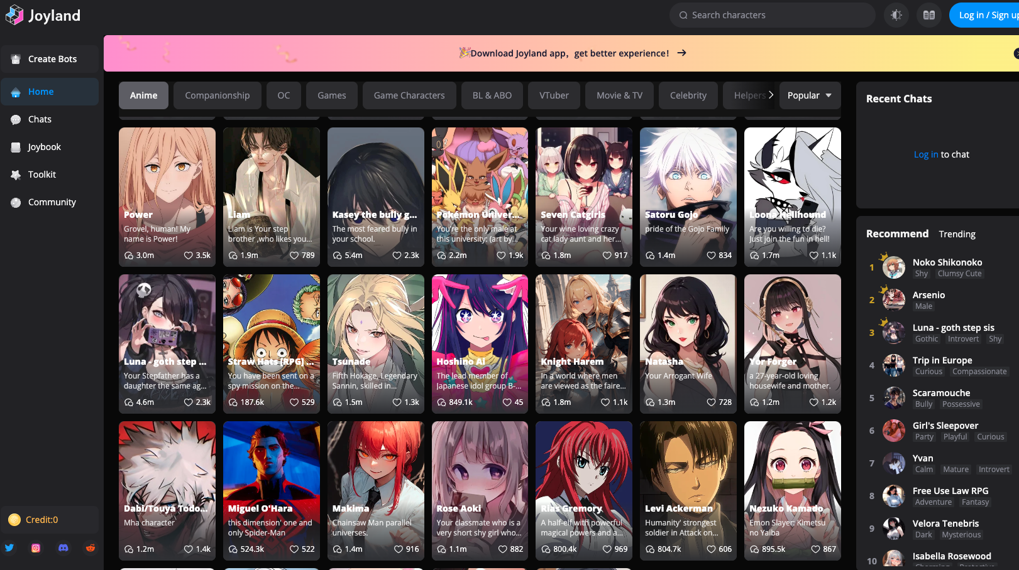
Task: Like the Yor Forger card heart
Action: pos(814,402)
